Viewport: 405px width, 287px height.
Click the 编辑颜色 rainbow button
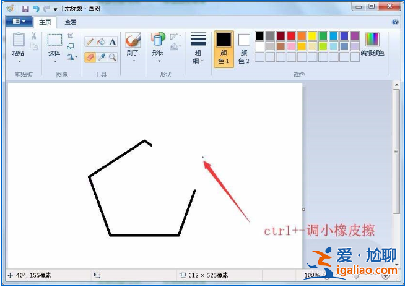[372, 45]
